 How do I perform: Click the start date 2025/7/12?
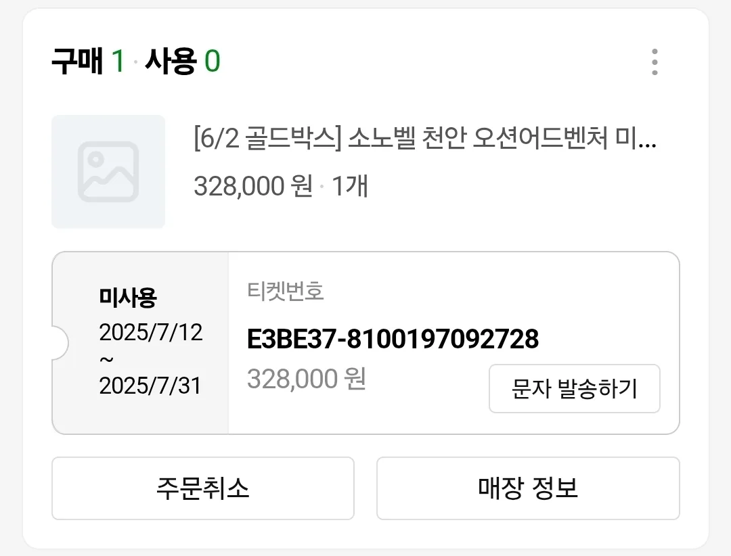pos(150,332)
